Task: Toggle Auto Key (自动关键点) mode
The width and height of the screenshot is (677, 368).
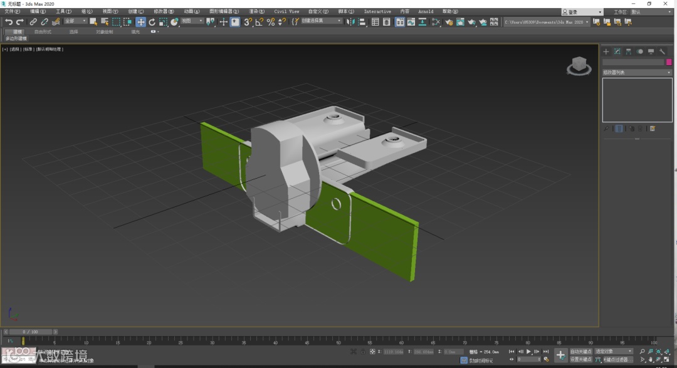Action: click(x=580, y=352)
